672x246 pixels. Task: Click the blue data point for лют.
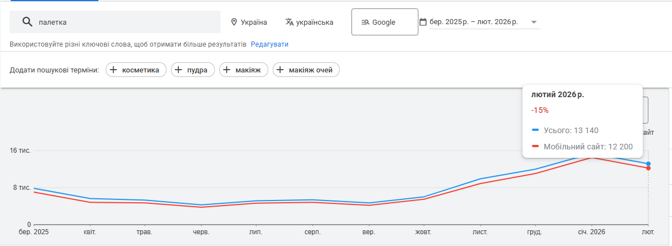pyautogui.click(x=648, y=163)
